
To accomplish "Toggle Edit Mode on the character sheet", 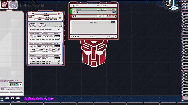I will (x=61, y=26).
